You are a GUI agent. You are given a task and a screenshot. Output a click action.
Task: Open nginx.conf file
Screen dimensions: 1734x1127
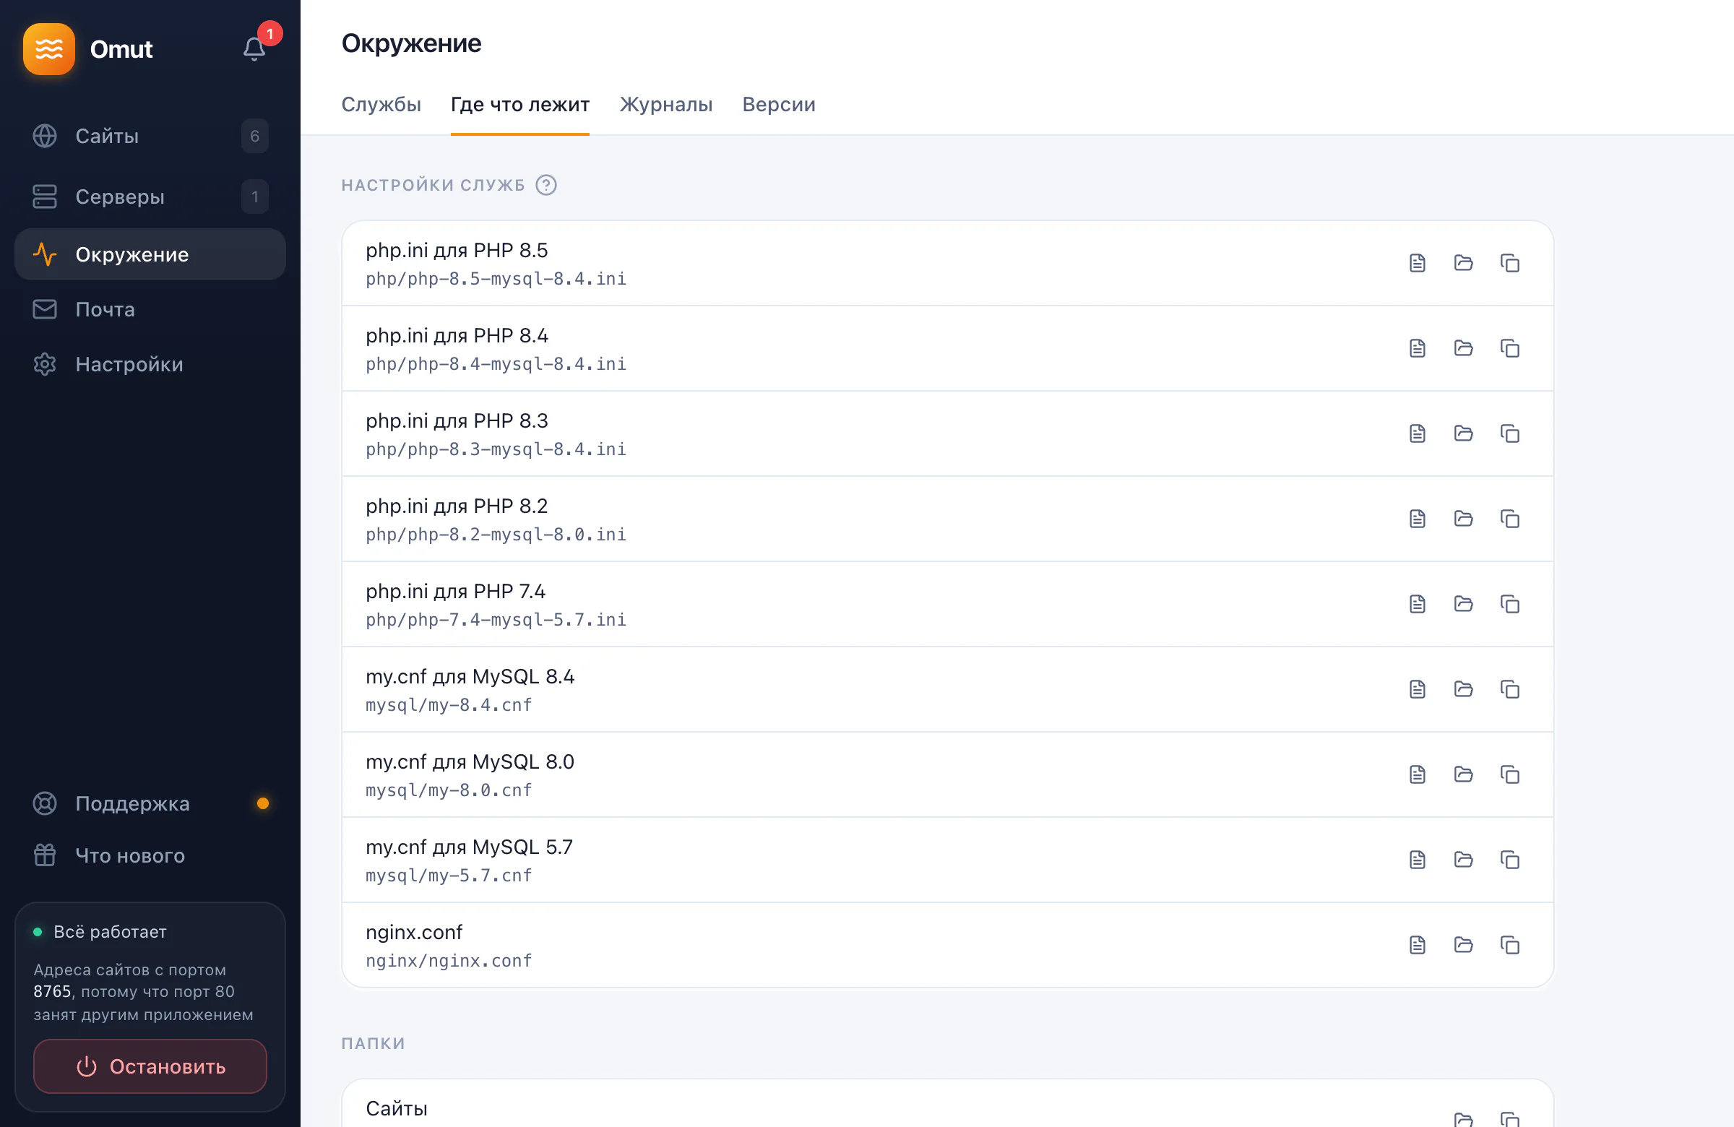1417,945
